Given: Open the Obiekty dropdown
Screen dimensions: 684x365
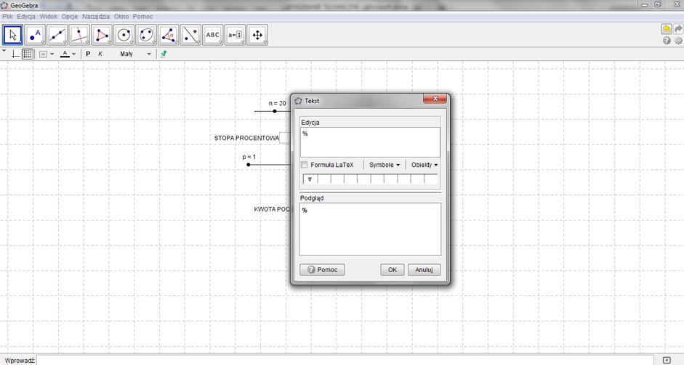Looking at the screenshot, I should pos(424,165).
